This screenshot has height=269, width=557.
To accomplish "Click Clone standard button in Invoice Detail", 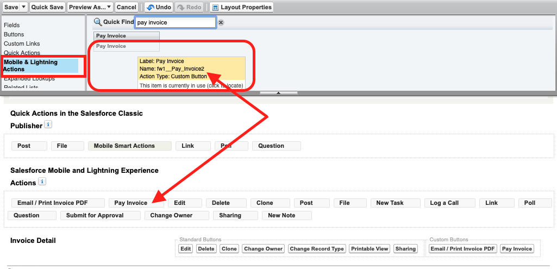I will (x=229, y=249).
